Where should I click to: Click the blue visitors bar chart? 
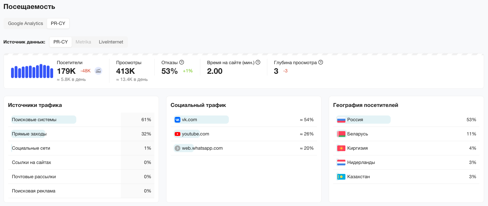[32, 71]
